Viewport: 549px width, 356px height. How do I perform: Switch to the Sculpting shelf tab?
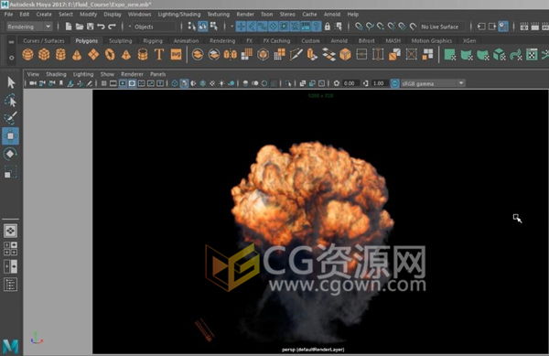(120, 41)
